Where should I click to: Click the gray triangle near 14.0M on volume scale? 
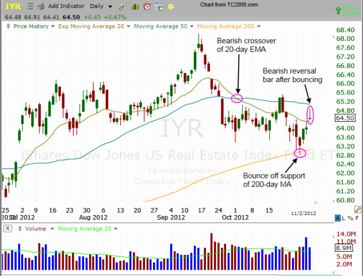pos(333,237)
